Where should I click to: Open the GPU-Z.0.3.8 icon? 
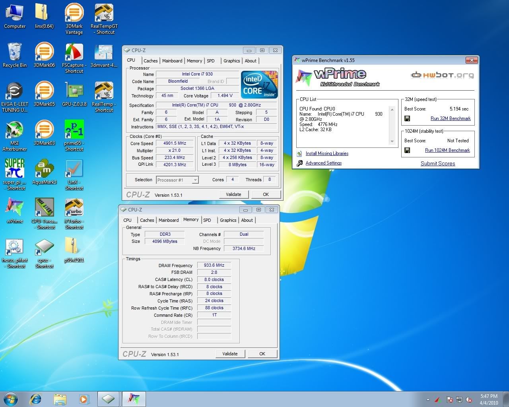74,94
